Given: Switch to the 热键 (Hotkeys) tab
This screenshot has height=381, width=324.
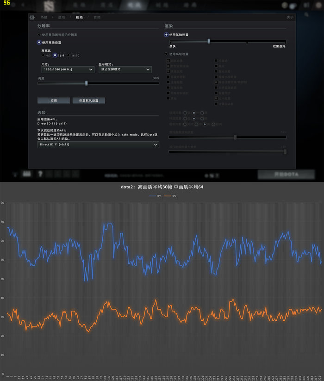Looking at the screenshot, I should 44,17.
